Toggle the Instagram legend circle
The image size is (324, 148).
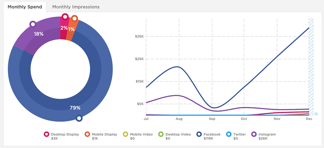[x=254, y=134]
